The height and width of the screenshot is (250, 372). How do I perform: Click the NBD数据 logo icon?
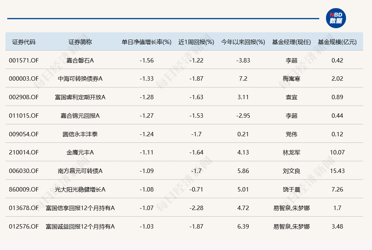(336, 18)
